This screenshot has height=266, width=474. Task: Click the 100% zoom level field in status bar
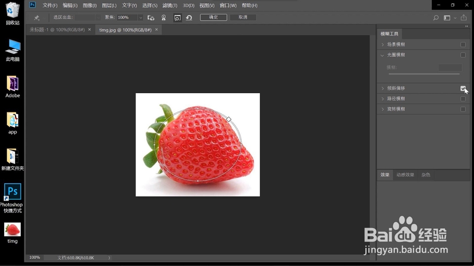[x=35, y=257]
